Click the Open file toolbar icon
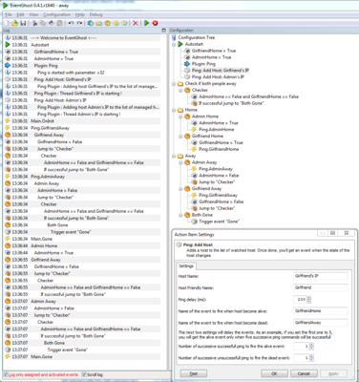 point(14,23)
